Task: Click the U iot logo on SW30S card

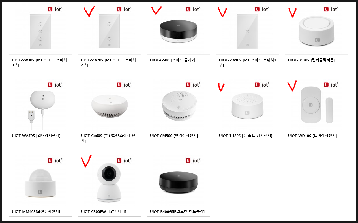Action: [x=55, y=9]
